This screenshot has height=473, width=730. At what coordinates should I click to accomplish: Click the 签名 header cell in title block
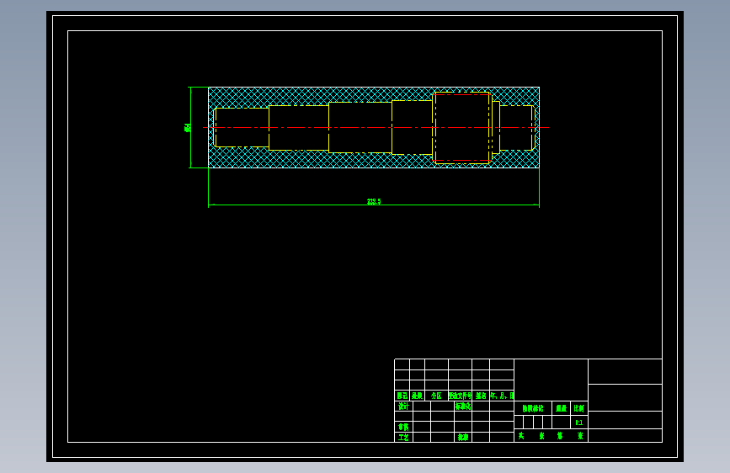[x=481, y=396]
